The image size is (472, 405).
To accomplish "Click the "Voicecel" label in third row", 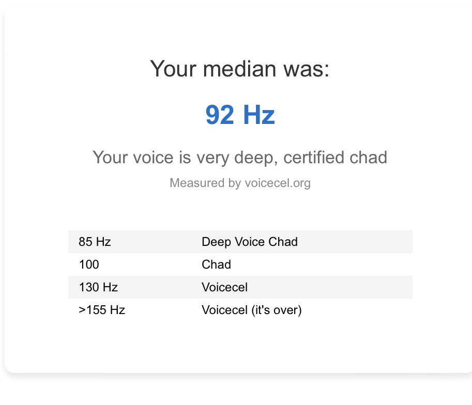I will pyautogui.click(x=224, y=287).
